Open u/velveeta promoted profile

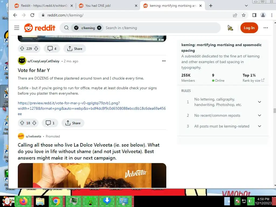[x=33, y=136]
